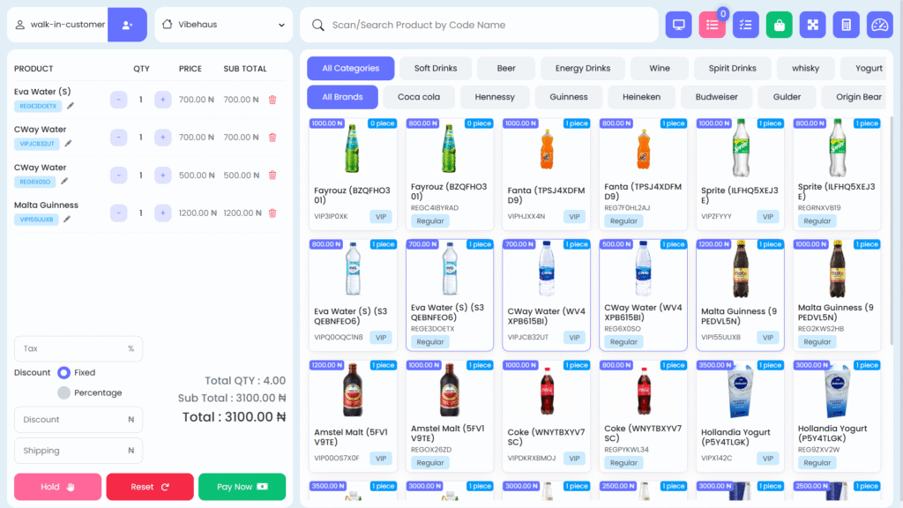The width and height of the screenshot is (903, 508).
Task: Open the green shopping bag icon
Action: click(x=780, y=25)
